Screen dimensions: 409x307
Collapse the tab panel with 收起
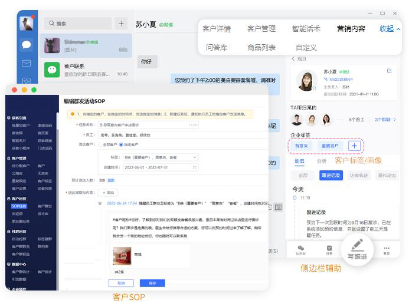(390, 29)
